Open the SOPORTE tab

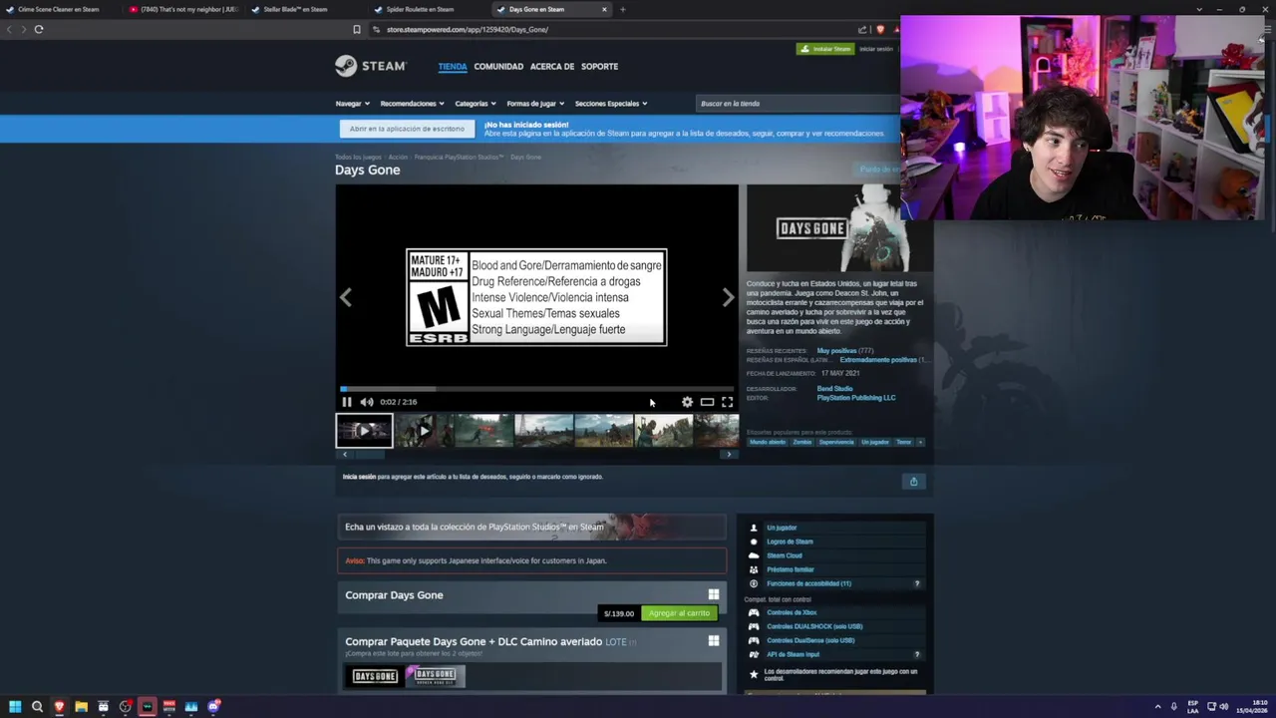coord(600,67)
